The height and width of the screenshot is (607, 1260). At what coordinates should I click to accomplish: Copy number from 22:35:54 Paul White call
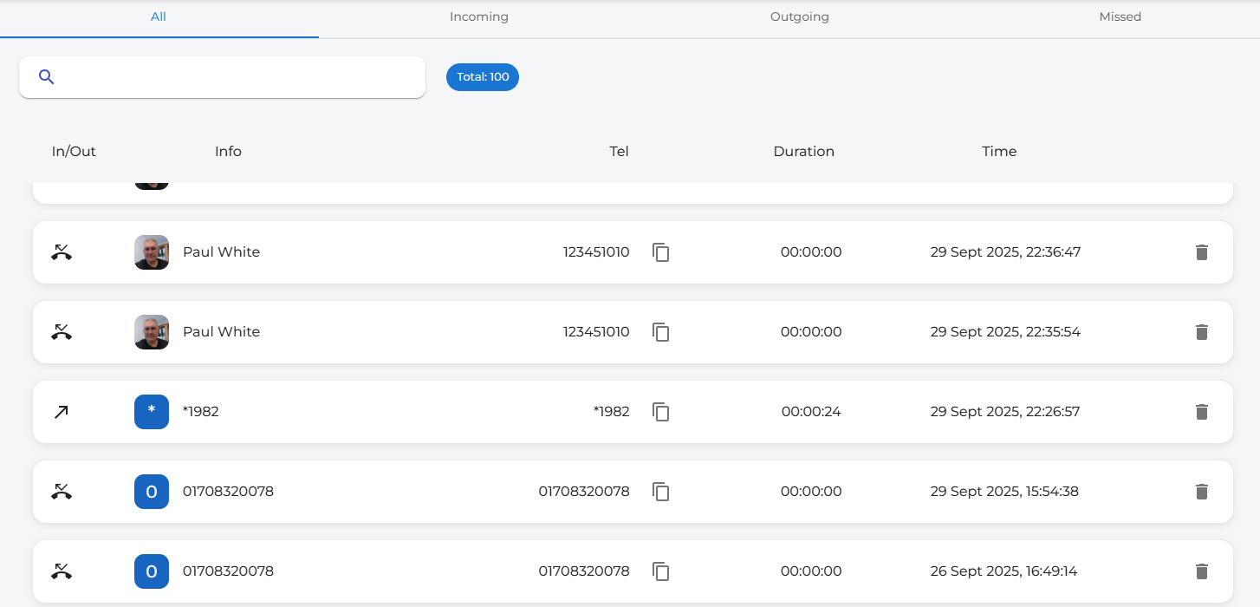(x=661, y=332)
